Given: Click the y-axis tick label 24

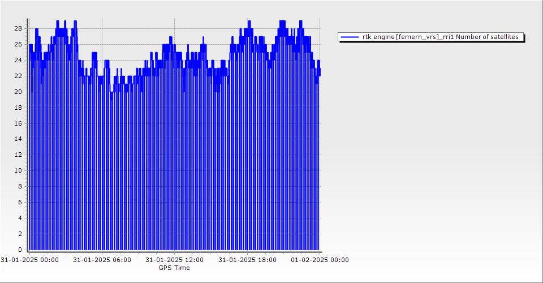Looking at the screenshot, I should tap(18, 60).
